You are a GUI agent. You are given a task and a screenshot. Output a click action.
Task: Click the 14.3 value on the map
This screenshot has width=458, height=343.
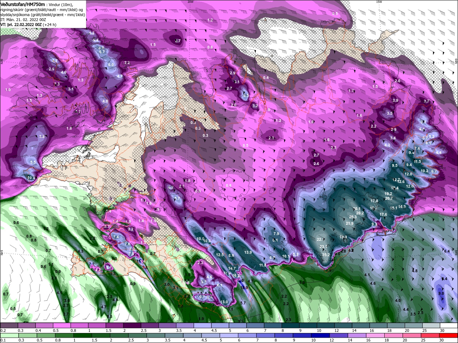click(x=402, y=207)
